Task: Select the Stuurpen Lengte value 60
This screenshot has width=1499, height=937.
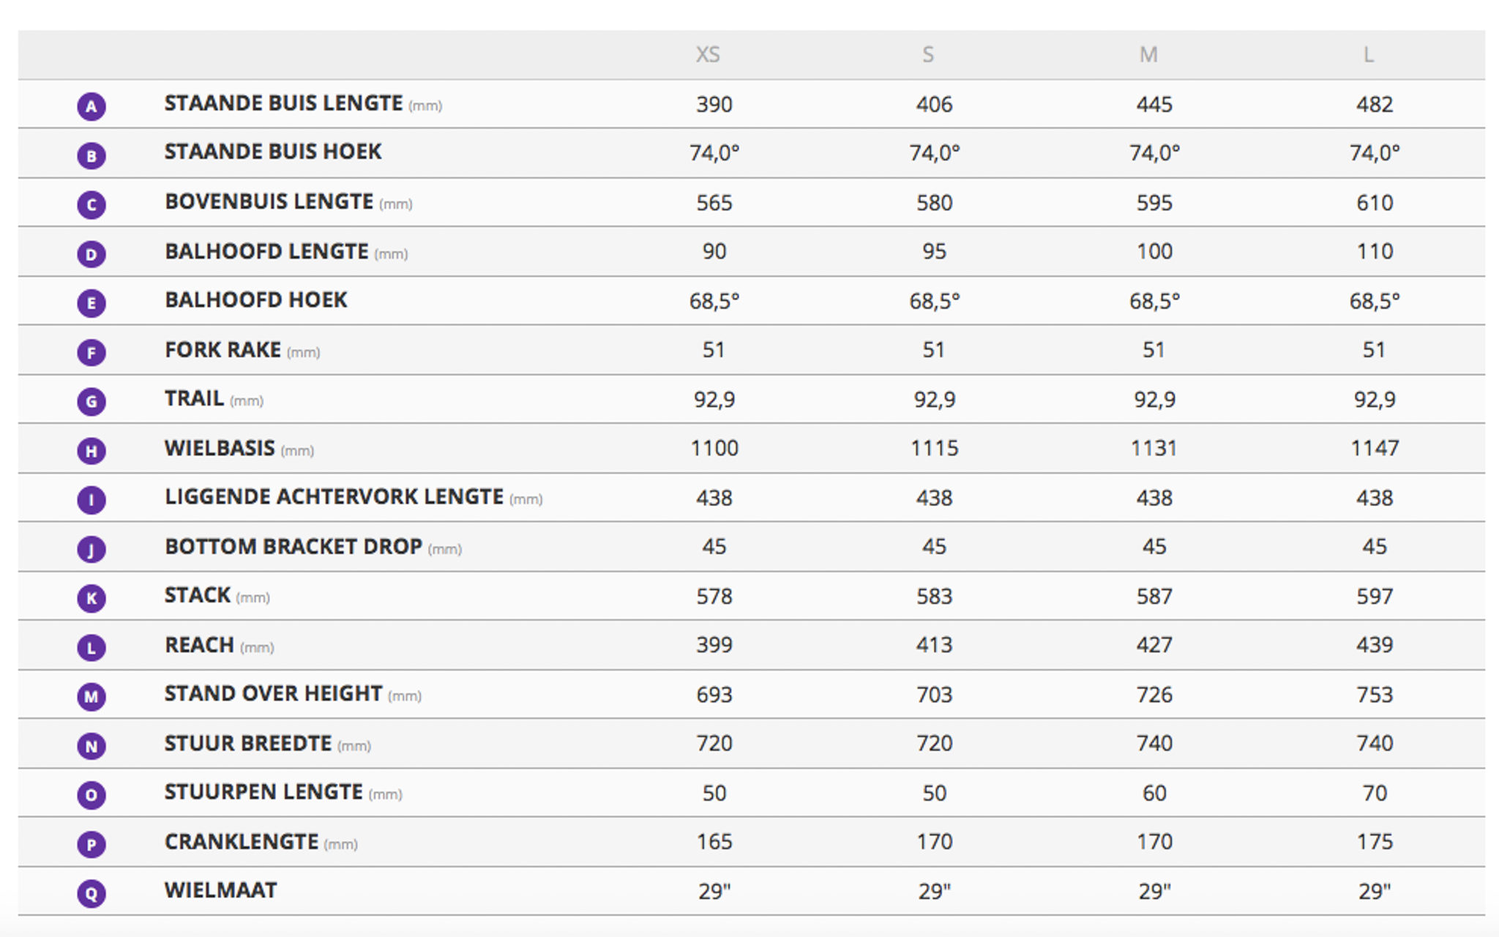Action: point(1154,793)
